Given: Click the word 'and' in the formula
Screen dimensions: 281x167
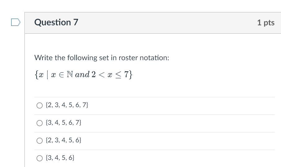Looking at the screenshot, I should click(82, 74).
